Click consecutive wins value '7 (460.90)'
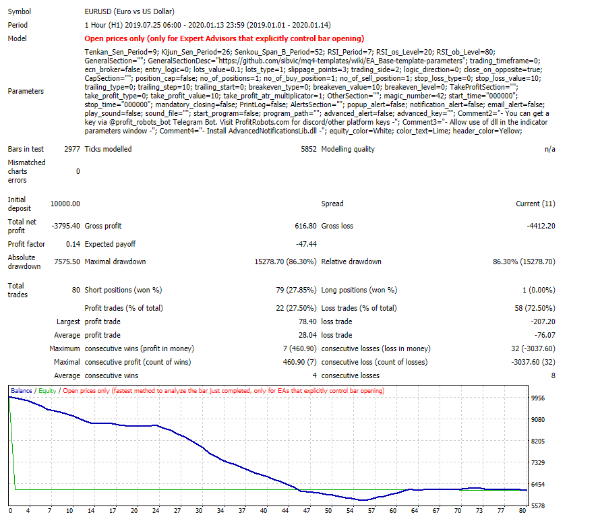 click(299, 348)
